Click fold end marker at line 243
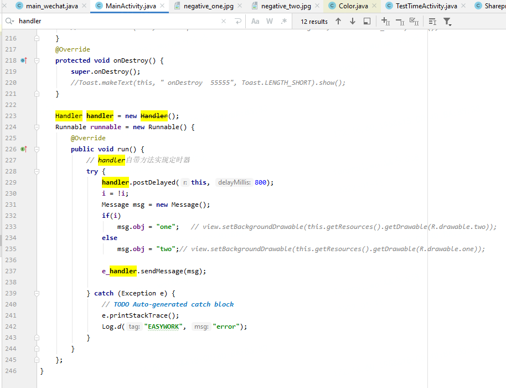This screenshot has height=388, width=506. click(37, 338)
